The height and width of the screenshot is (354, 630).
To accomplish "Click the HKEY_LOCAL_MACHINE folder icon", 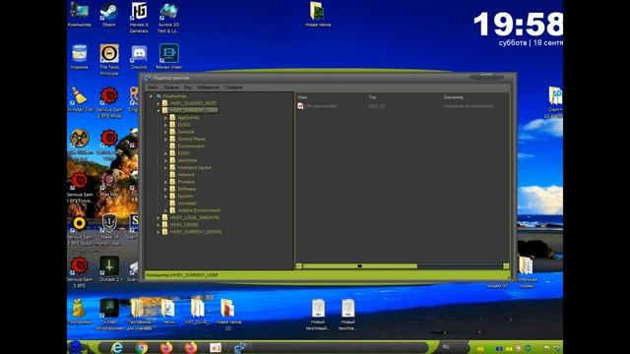I will [164, 217].
